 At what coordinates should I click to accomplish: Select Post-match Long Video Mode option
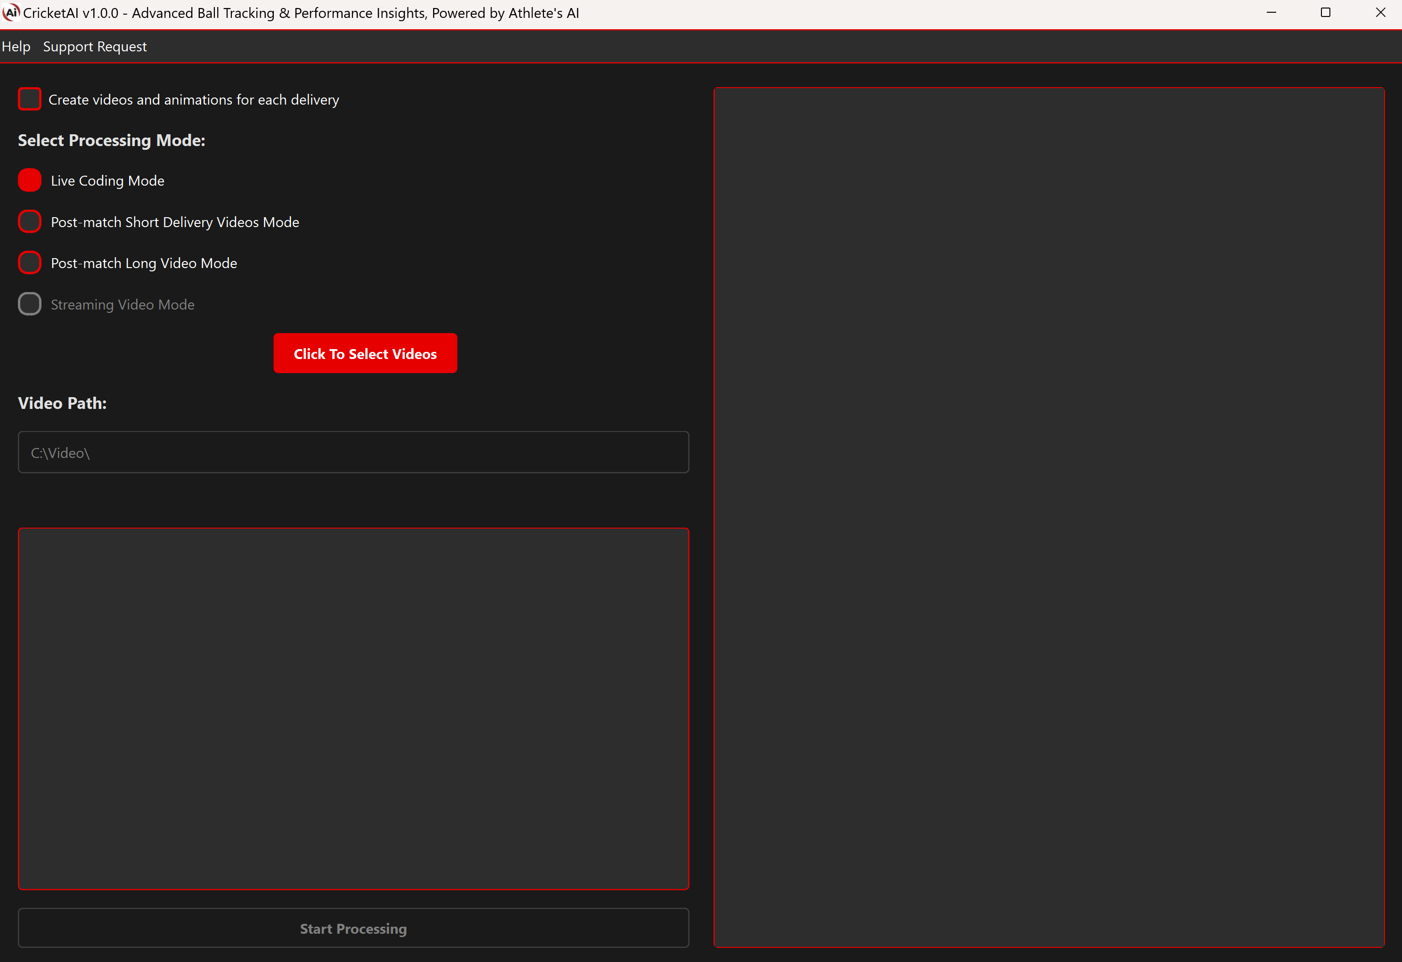pyautogui.click(x=30, y=263)
